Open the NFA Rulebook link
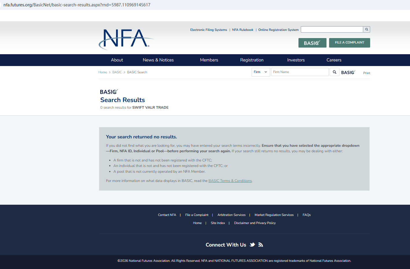410x269 pixels. 243,30
